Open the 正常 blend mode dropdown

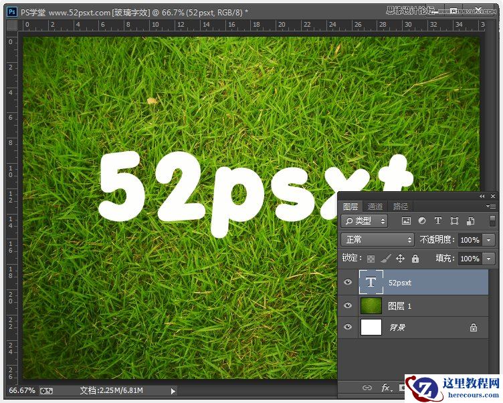point(377,240)
